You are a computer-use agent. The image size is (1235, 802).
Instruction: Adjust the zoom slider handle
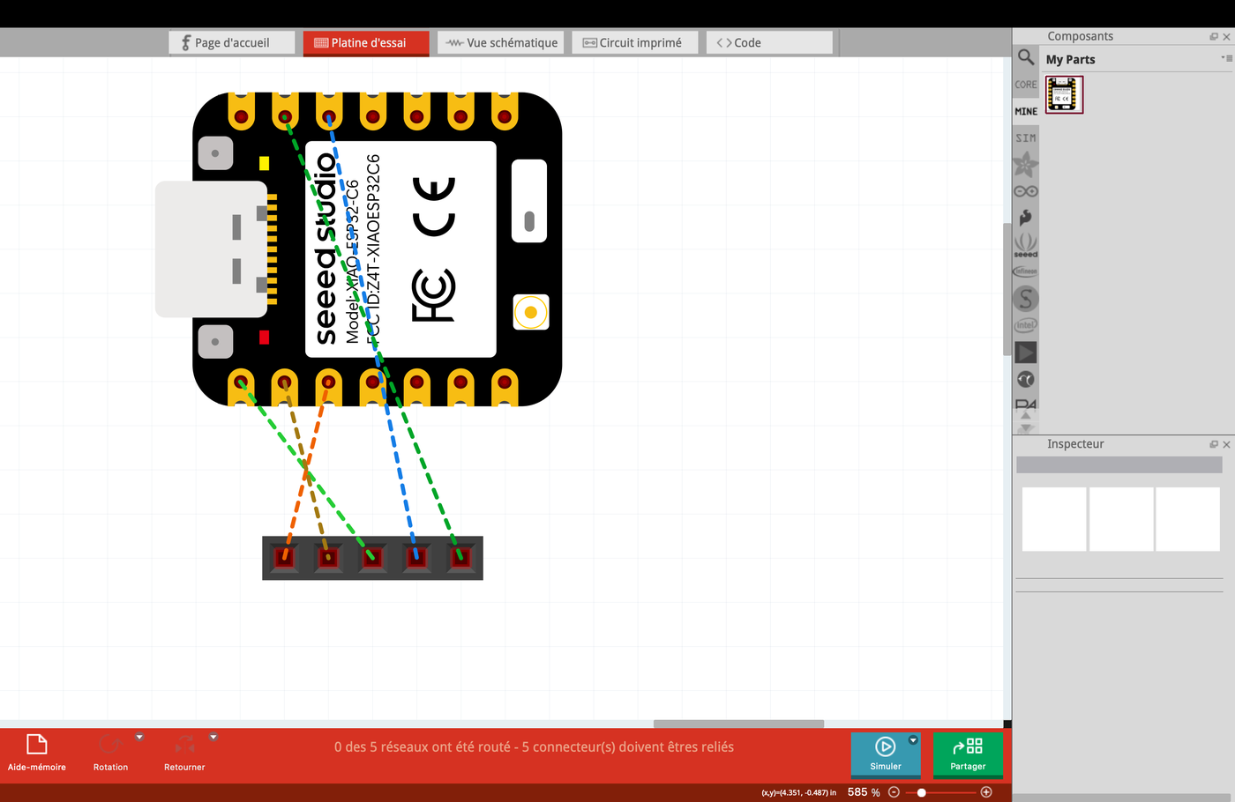921,792
